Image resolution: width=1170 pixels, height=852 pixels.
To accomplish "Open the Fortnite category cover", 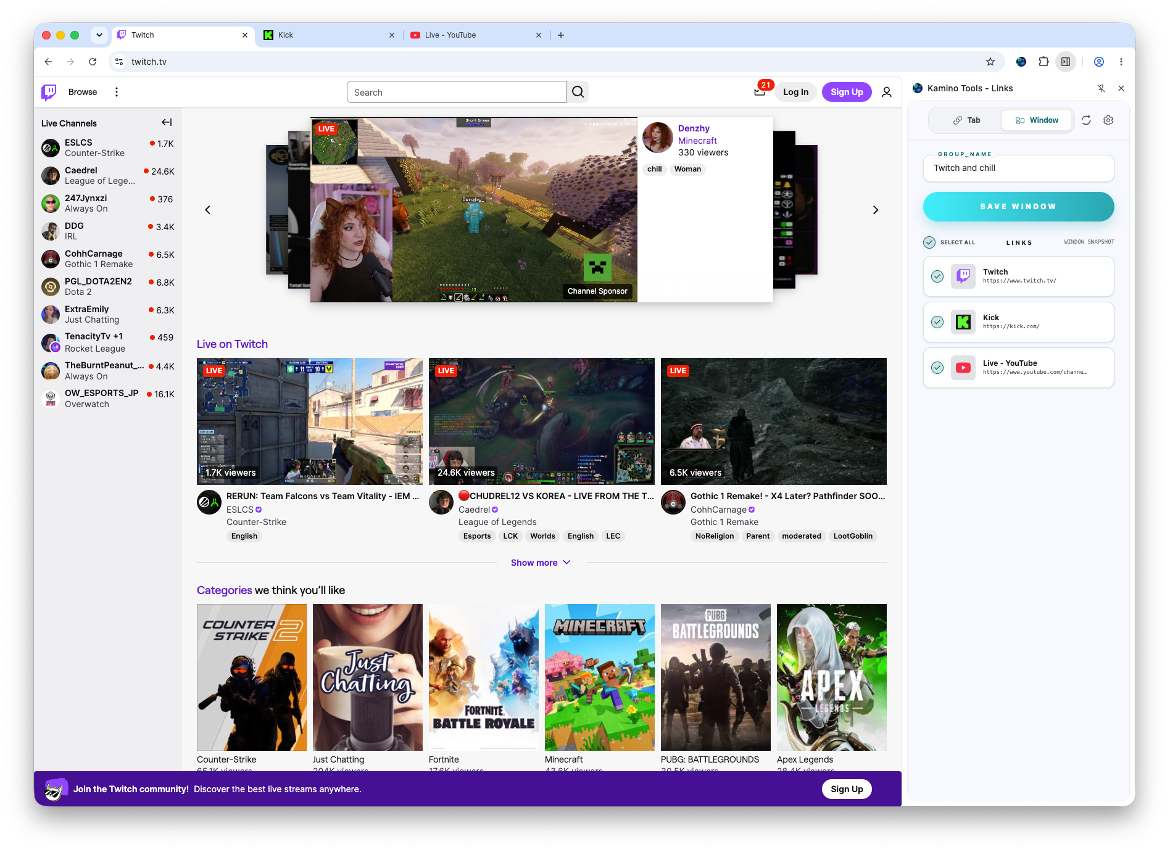I will (x=484, y=677).
